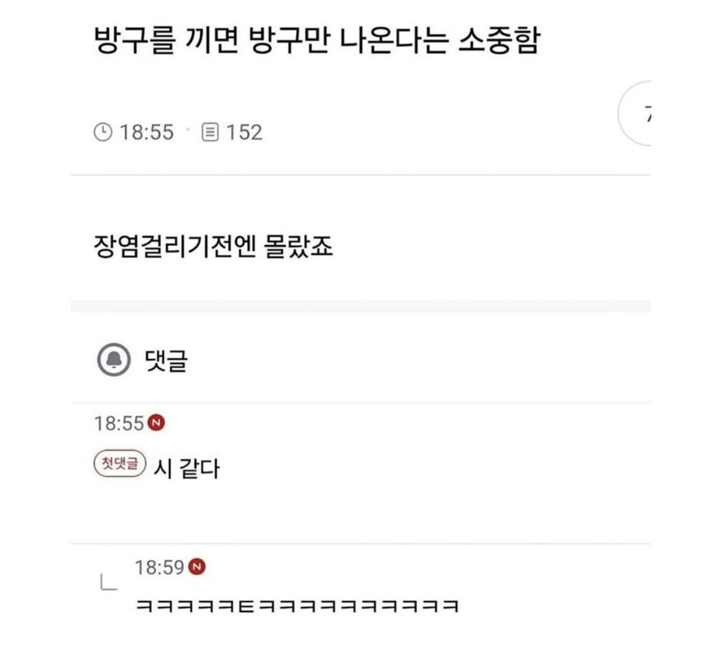Select the post body text 장염걸리기전엔 몰랐죠
This screenshot has width=722, height=649.
tap(214, 246)
